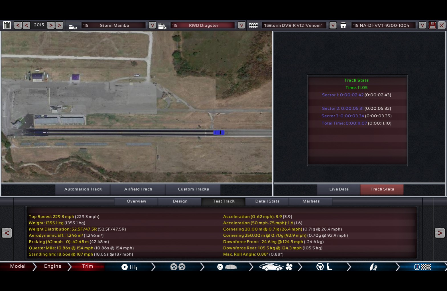Screen dimensions: 447x291
Task: Select the Max. Roll Angle stat
Action: click(x=253, y=254)
